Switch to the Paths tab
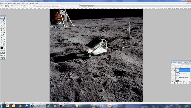191x108 pixels. tap(185, 62)
